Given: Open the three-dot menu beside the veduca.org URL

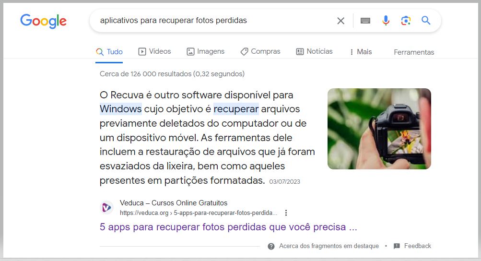Looking at the screenshot, I should coord(286,213).
